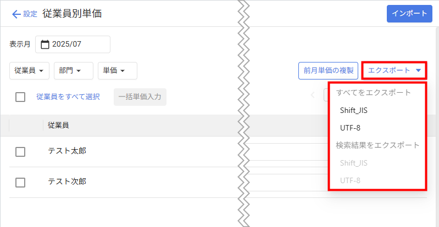
Task: Click the インポート button
Action: (409, 14)
